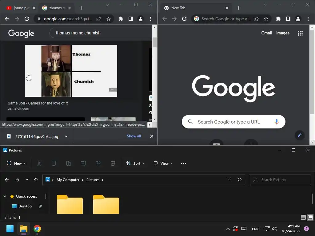Click the Search Google or type a URL box
This screenshot has width=315, height=236.
(233, 122)
